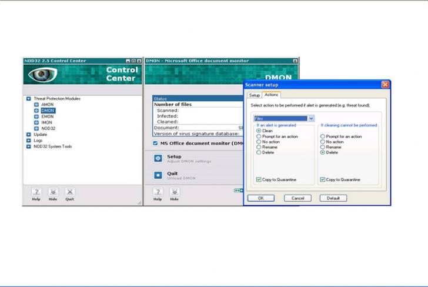The image size is (428, 287).
Task: Select IMON in module tree
Action: coord(46,122)
